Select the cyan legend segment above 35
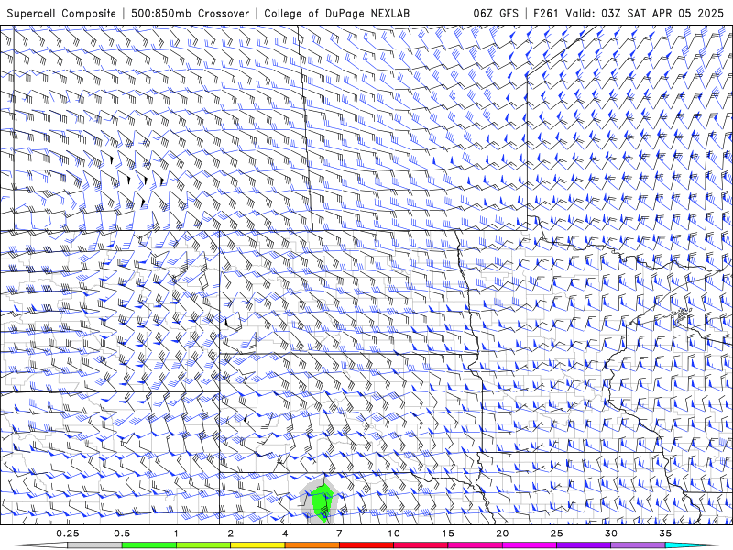 coord(692,545)
